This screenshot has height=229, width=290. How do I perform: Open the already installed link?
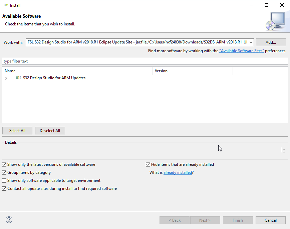coord(178,173)
